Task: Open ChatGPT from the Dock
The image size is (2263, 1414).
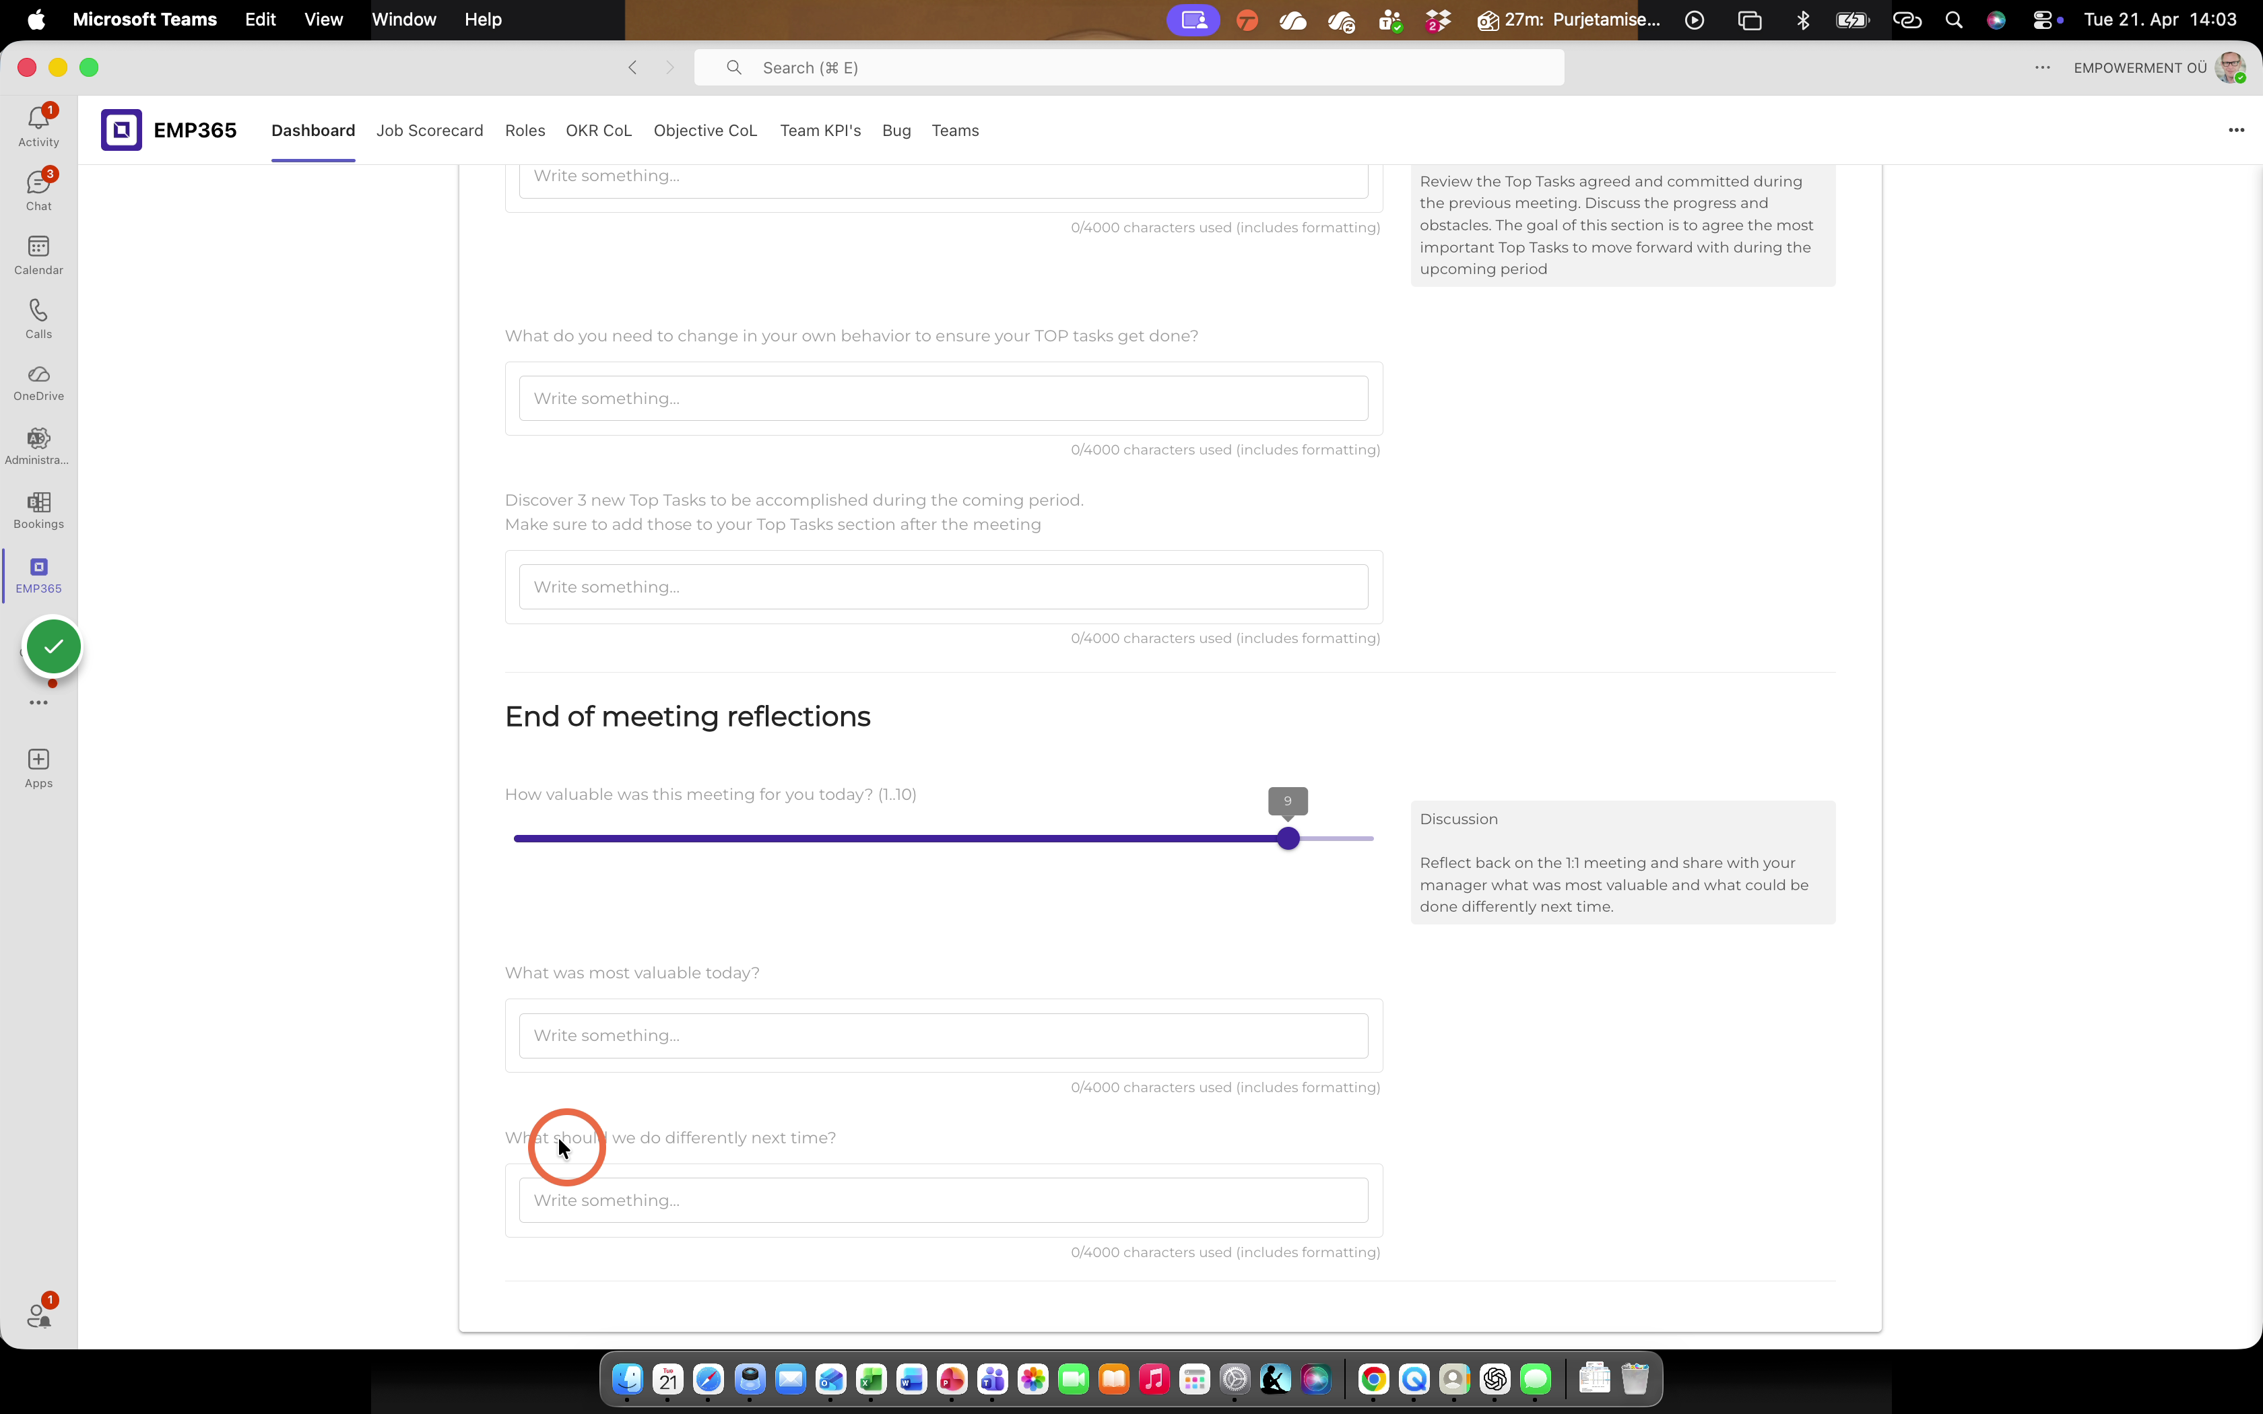Action: pyautogui.click(x=1495, y=1380)
